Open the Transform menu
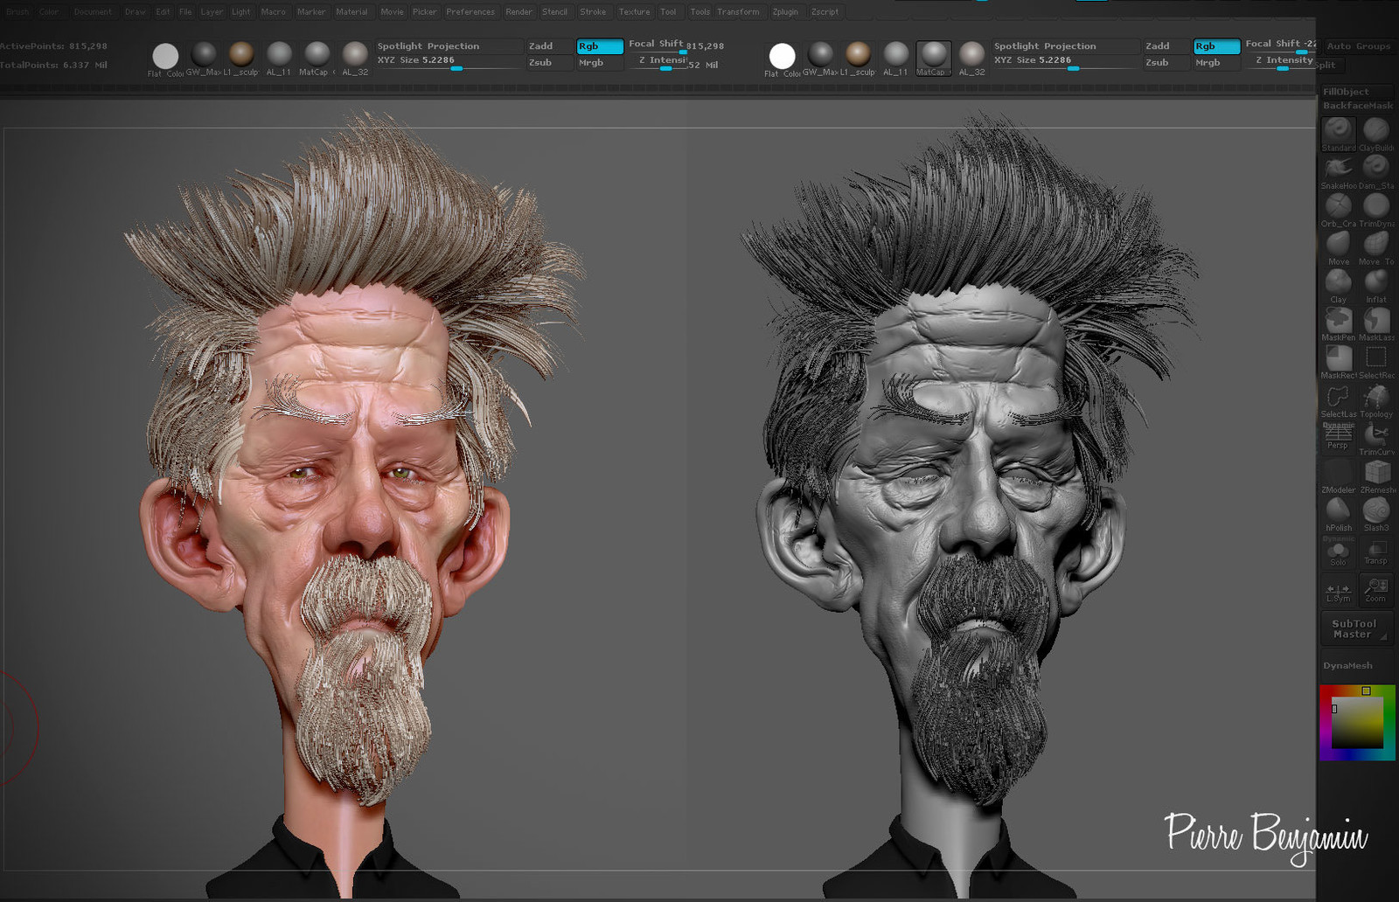This screenshot has width=1399, height=902. coord(738,12)
